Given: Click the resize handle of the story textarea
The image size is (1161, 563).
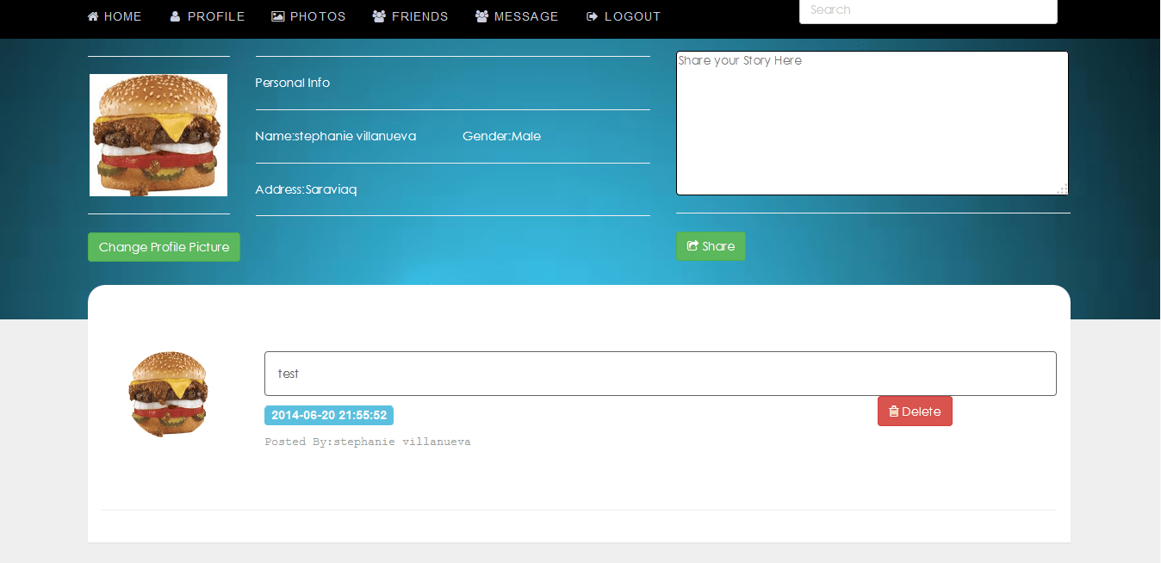Looking at the screenshot, I should tap(1062, 189).
